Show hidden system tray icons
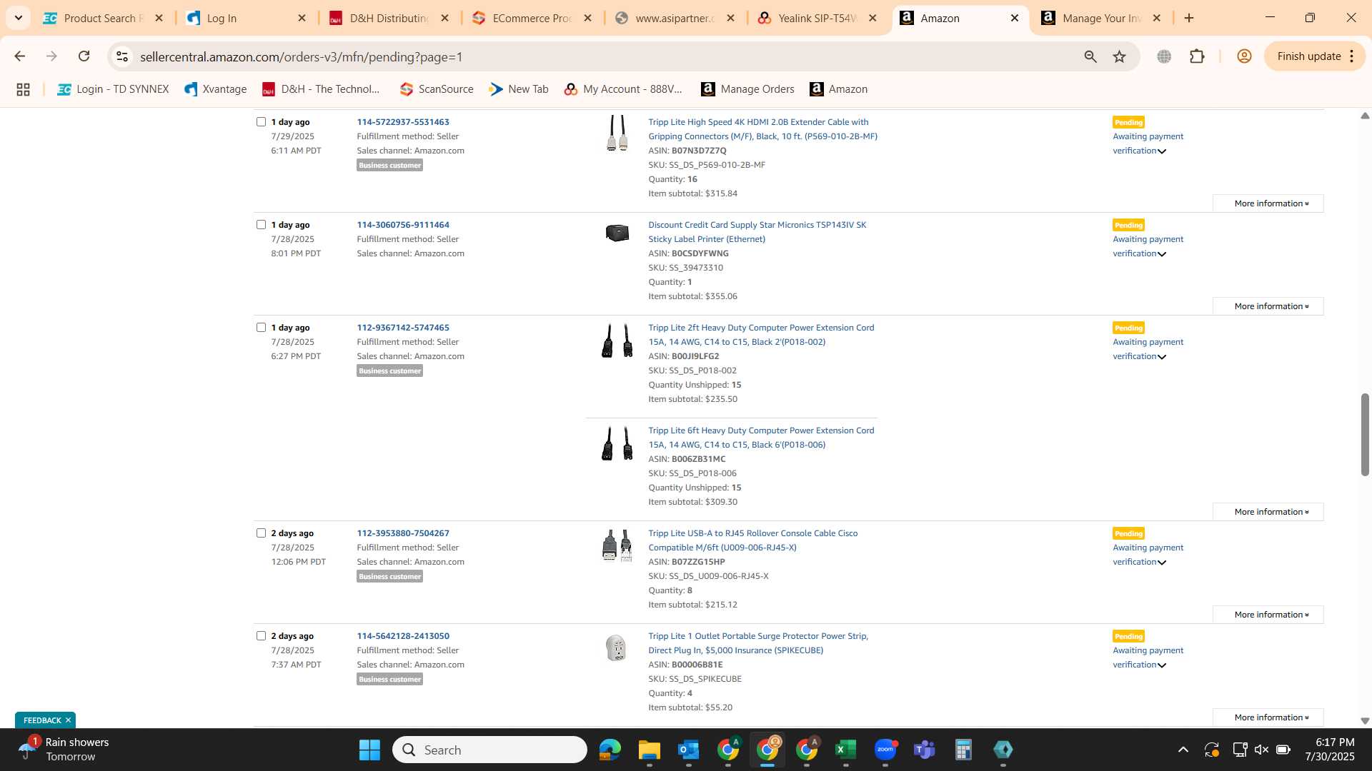This screenshot has height=771, width=1372. 1183,750
